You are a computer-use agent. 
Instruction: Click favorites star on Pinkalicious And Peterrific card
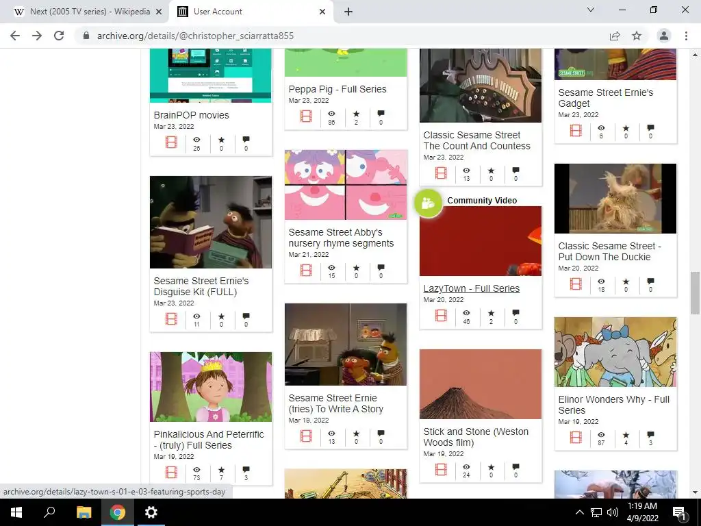coord(221,470)
